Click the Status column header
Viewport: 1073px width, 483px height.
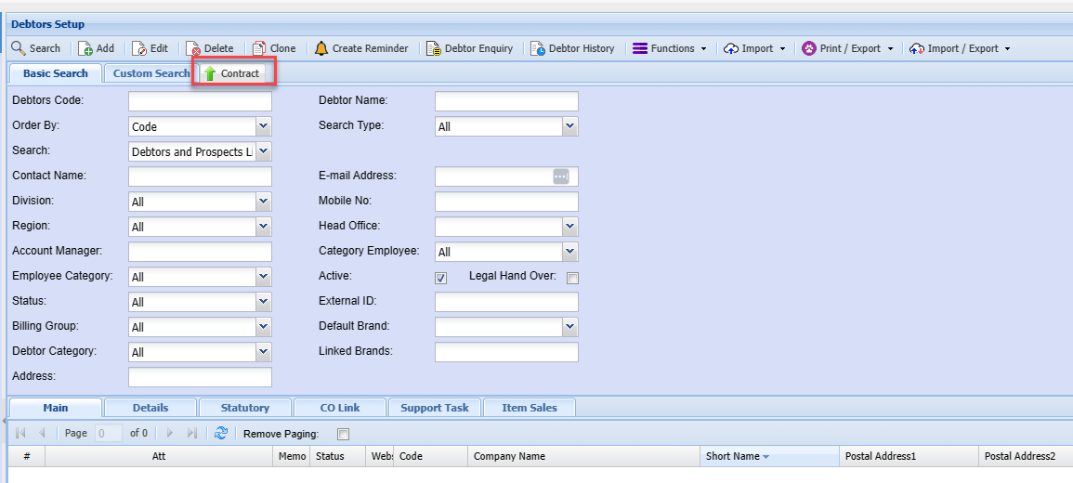click(x=337, y=456)
